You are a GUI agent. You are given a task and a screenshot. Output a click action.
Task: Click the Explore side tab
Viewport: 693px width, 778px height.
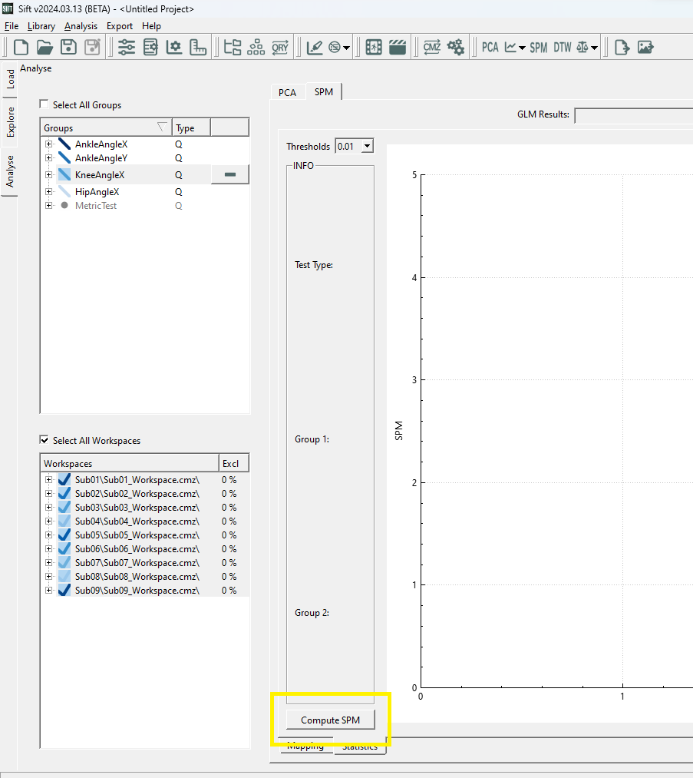pyautogui.click(x=10, y=122)
